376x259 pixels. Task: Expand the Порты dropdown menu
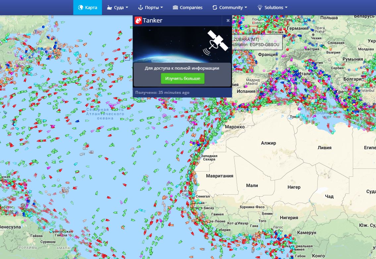click(151, 7)
